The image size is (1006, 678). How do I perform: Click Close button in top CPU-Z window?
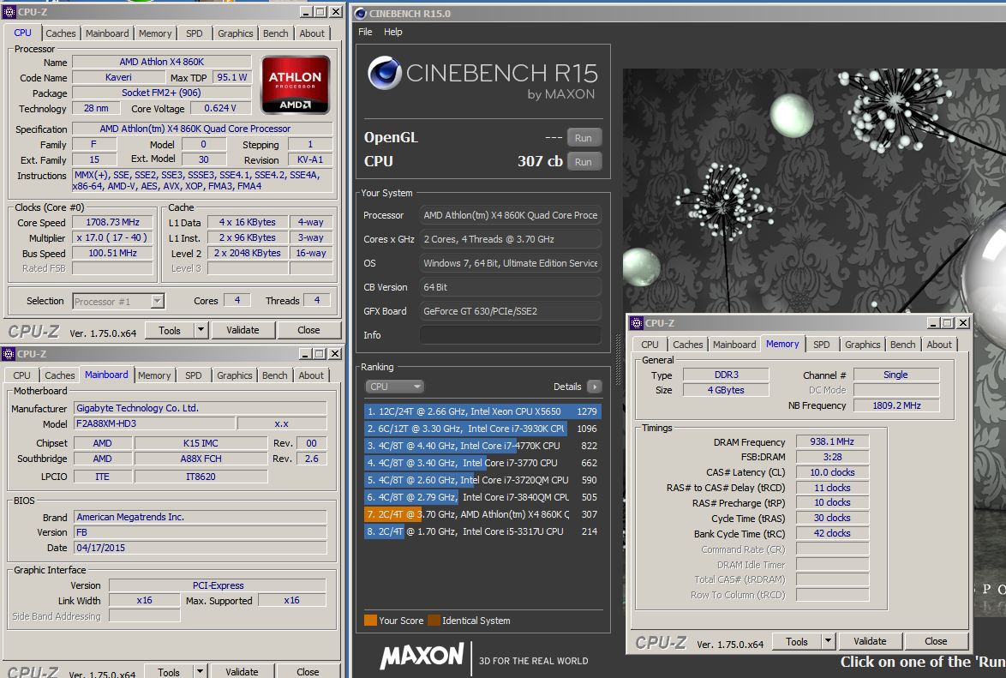click(x=308, y=330)
